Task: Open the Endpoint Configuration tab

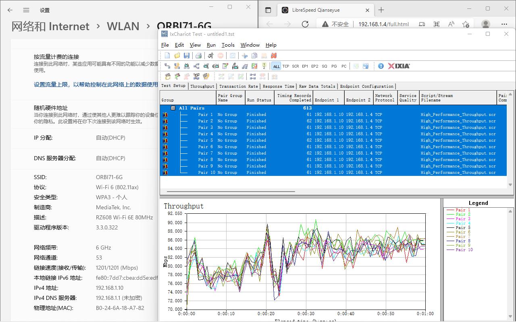Action: 367,86
